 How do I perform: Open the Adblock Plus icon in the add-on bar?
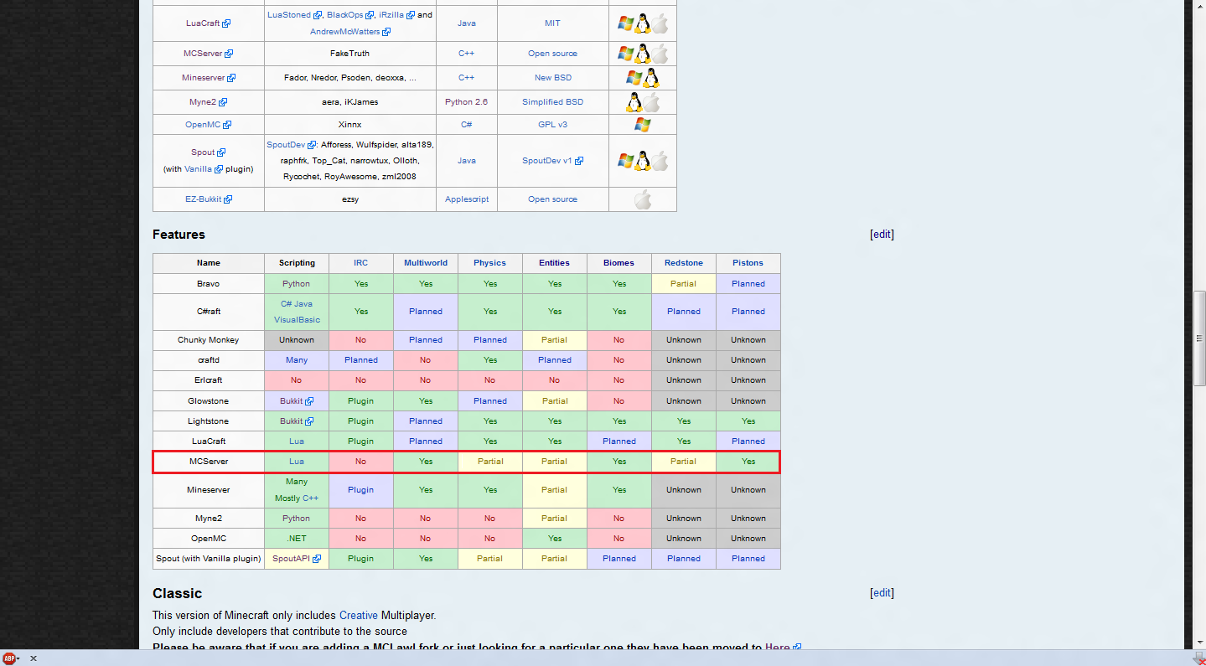coord(9,658)
